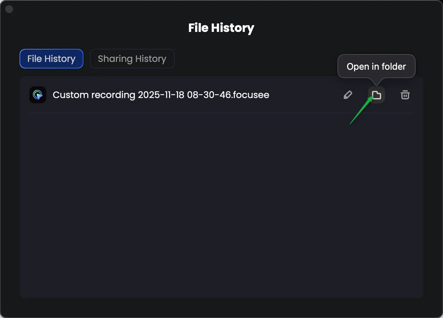Click the pencil icon to rename the recording

tap(348, 95)
